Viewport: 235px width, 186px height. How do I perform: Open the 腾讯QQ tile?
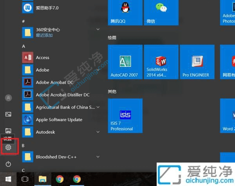[125, 13]
